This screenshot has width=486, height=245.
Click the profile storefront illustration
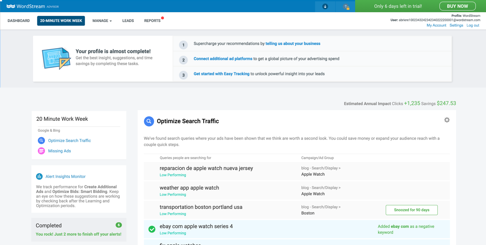tap(56, 58)
